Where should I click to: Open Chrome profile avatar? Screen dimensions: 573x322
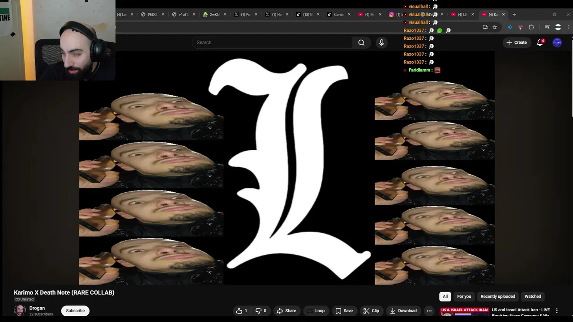pos(558,27)
